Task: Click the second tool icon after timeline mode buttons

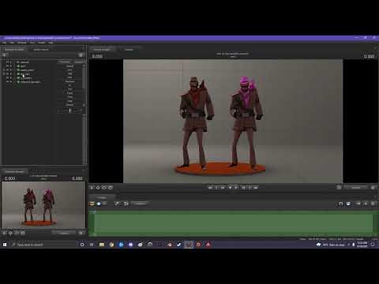Action: coord(126,204)
